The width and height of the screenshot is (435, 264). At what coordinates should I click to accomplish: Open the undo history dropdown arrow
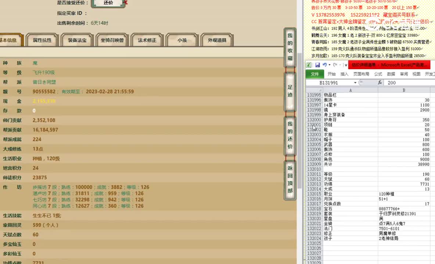click(x=329, y=65)
